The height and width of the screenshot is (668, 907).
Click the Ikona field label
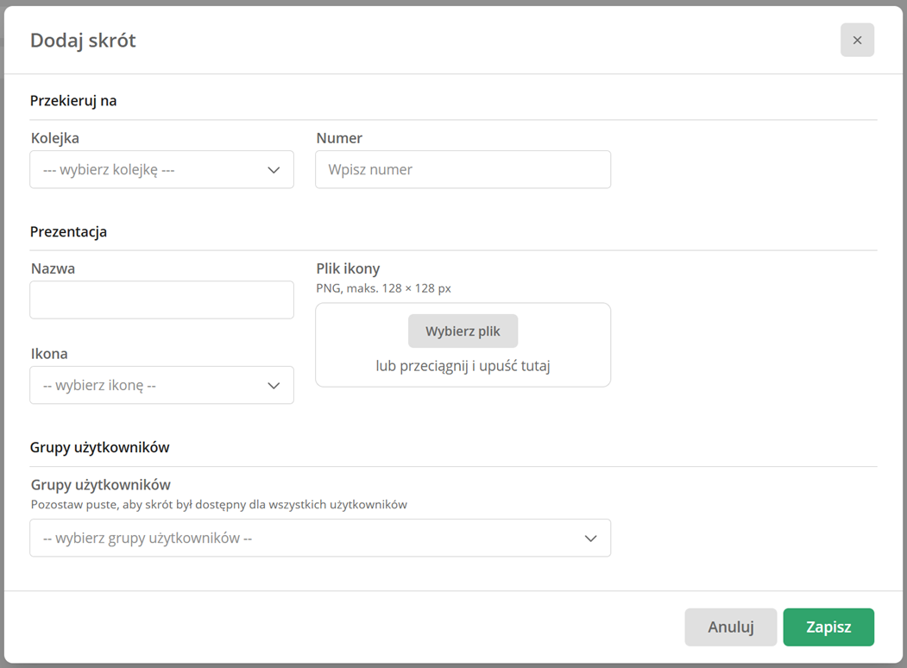49,354
